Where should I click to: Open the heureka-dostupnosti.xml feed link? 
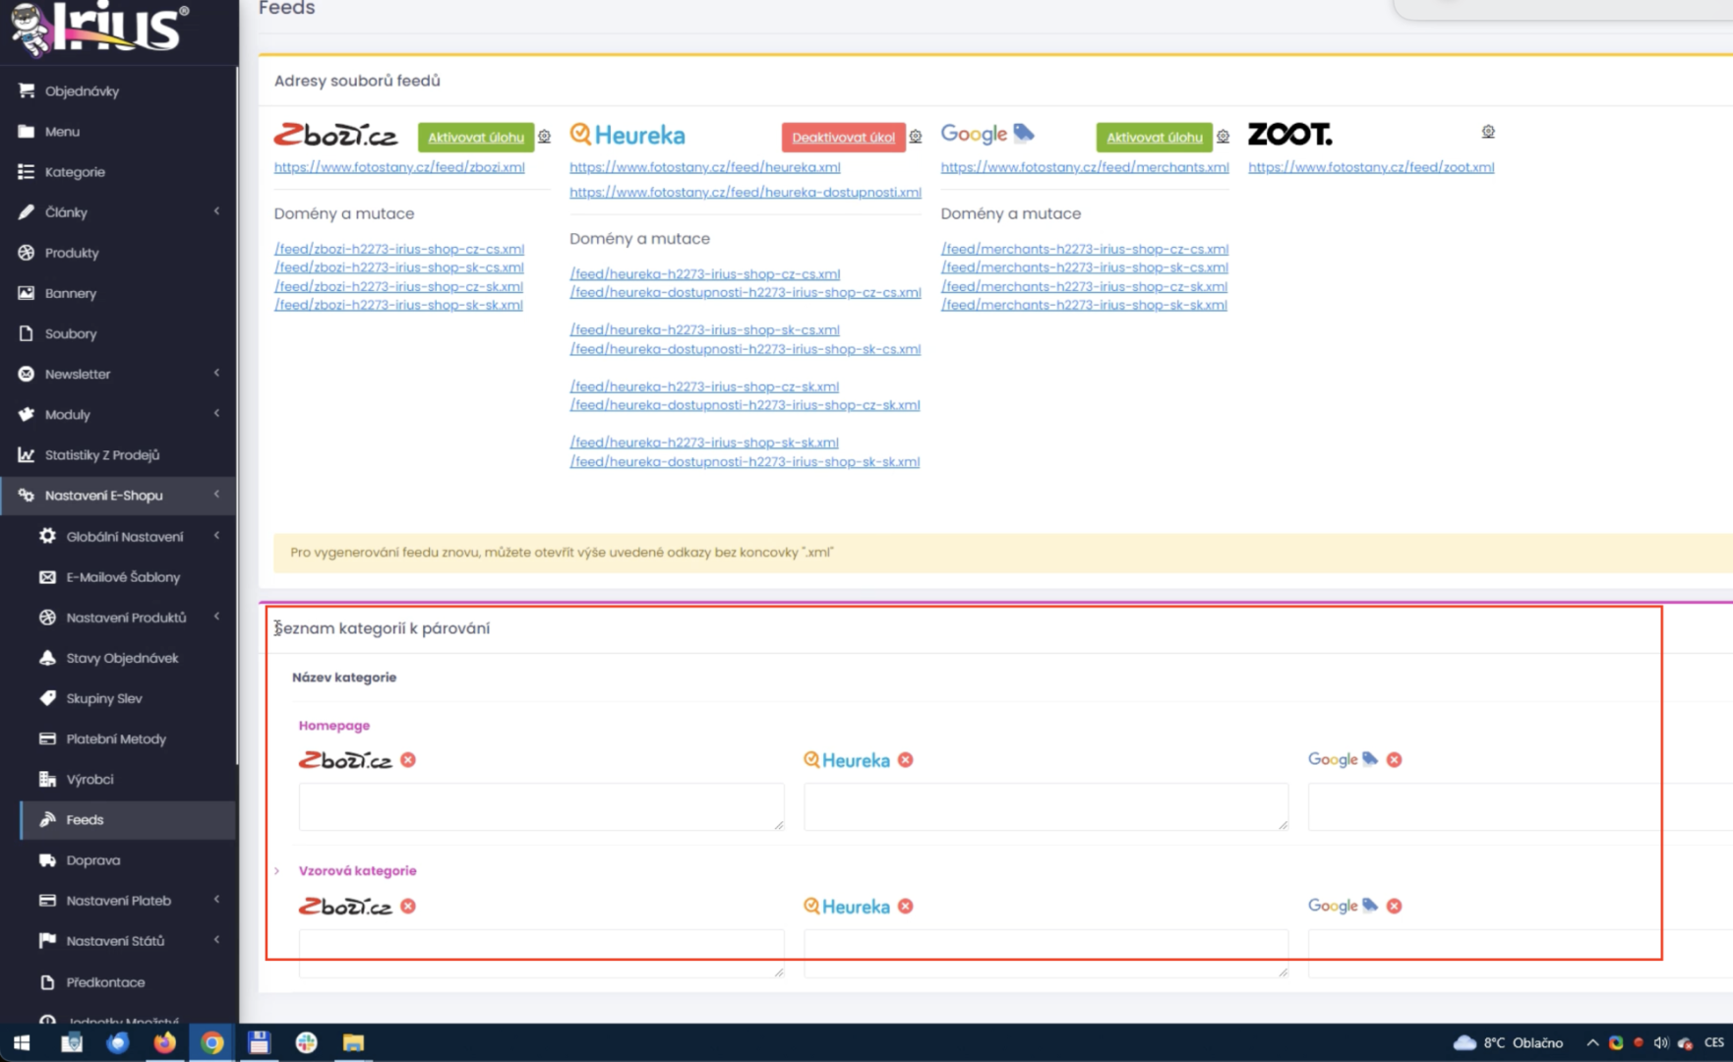pos(746,192)
